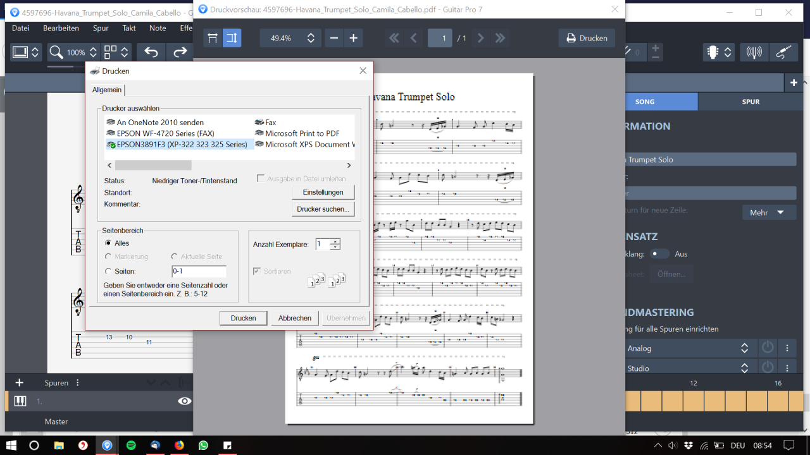Screen dimensions: 810x455
Task: Switch to the SPUR tab
Action: point(751,101)
